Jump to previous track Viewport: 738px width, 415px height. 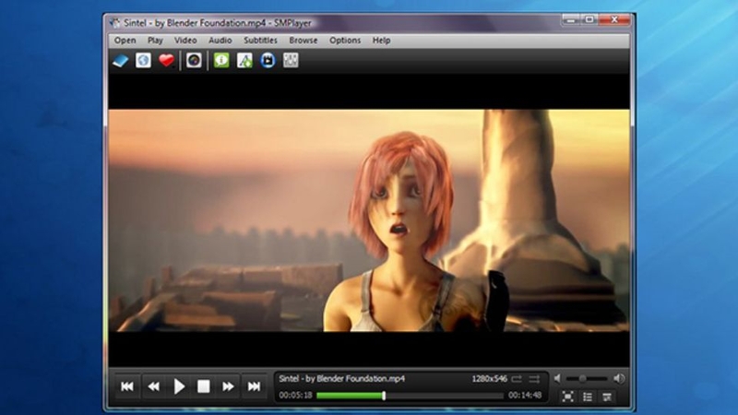tap(127, 386)
